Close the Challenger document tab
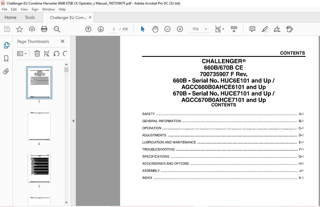320x207 pixels. pyautogui.click(x=90, y=18)
